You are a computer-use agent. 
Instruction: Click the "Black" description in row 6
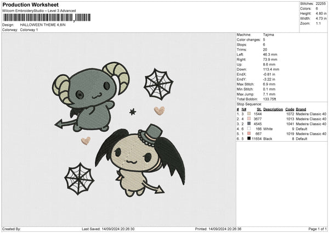[x=268, y=139]
